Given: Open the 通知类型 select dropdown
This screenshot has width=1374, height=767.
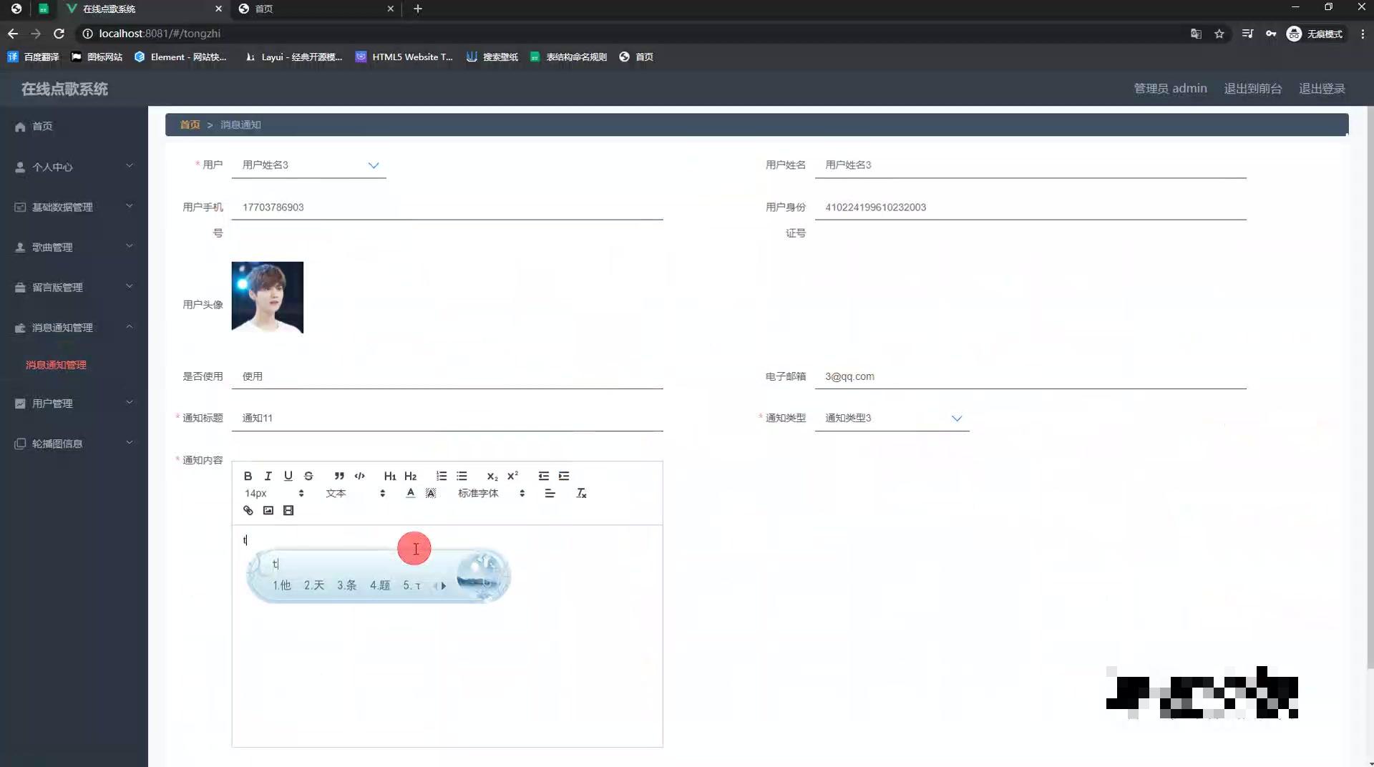Looking at the screenshot, I should [892, 418].
